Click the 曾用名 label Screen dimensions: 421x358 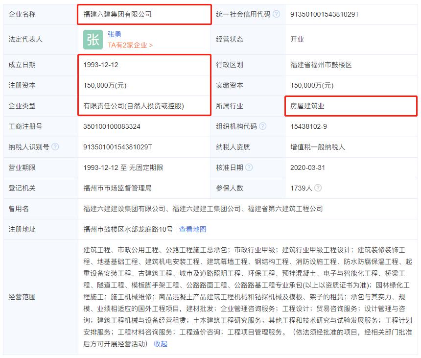(19, 209)
